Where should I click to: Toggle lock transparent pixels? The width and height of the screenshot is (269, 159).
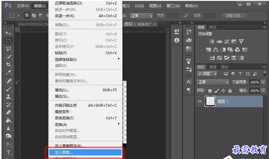[210, 91]
